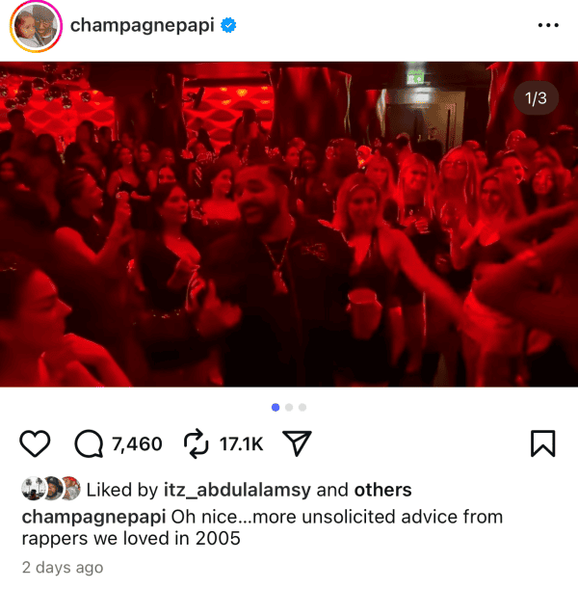Click the liker avatars cluster
The height and width of the screenshot is (589, 578).
51,489
